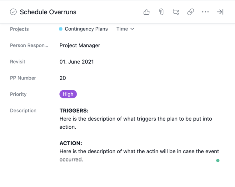Click the ACTION heading in description
Screen dimensions: 235x187
click(x=71, y=143)
